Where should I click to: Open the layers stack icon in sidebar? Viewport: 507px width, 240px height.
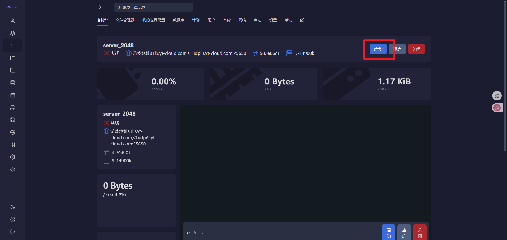(x=12, y=33)
